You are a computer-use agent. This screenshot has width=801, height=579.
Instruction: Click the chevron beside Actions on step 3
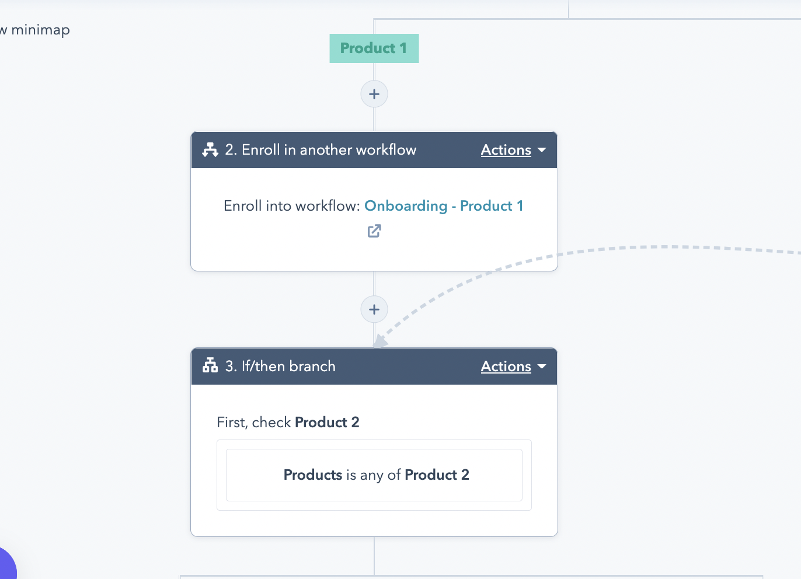(x=542, y=367)
